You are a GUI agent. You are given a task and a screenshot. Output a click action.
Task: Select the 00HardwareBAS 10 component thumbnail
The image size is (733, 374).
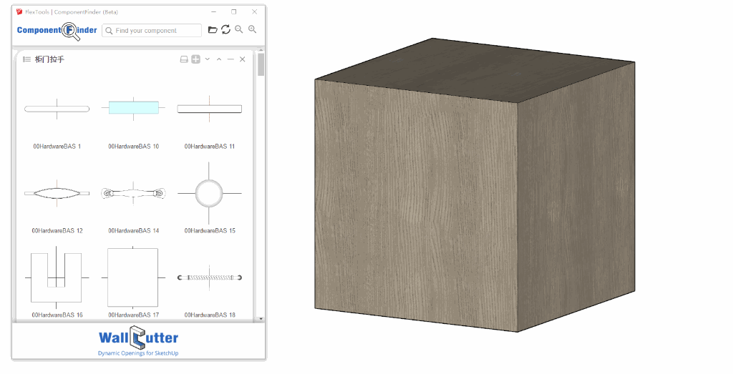134,108
